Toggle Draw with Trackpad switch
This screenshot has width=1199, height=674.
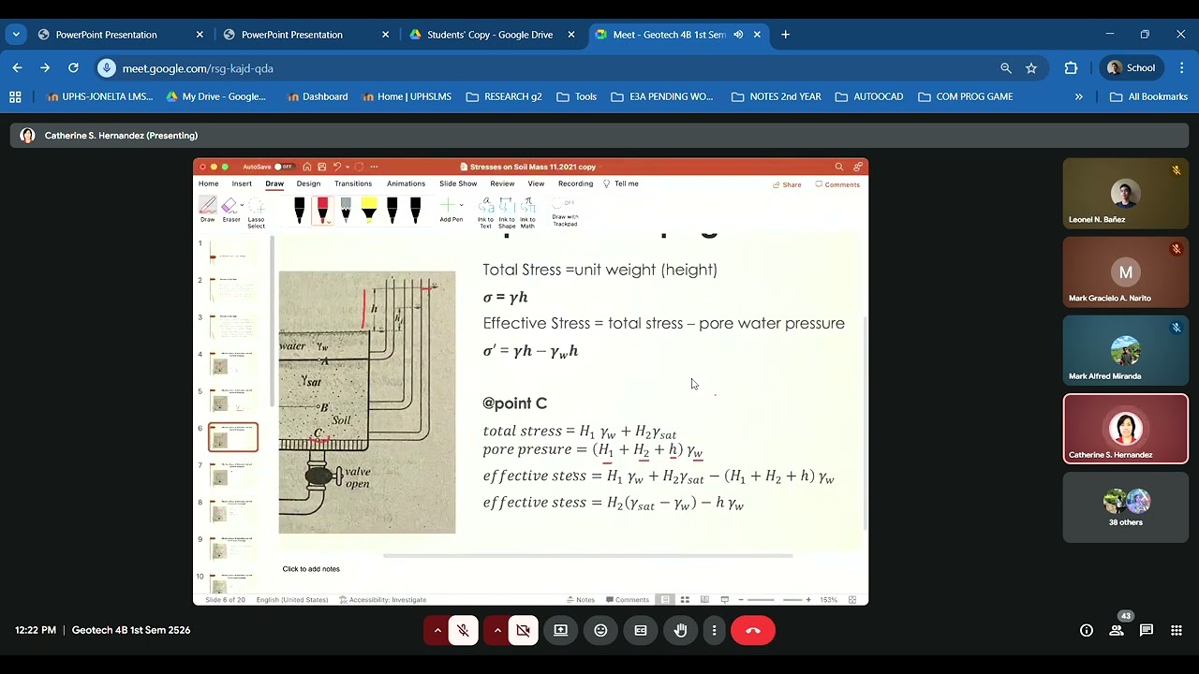click(564, 203)
